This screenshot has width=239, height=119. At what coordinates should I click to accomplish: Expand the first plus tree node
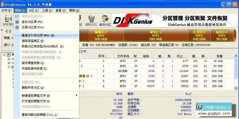(9, 59)
